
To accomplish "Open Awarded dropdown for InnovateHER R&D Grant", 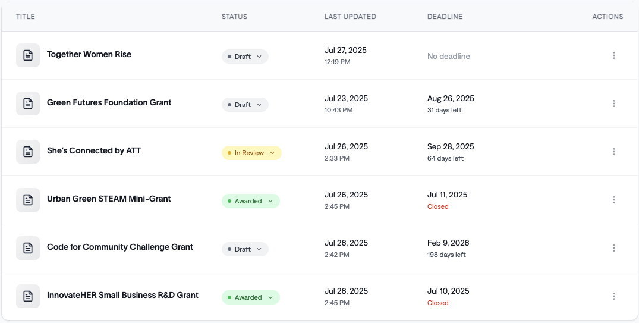I will (250, 297).
